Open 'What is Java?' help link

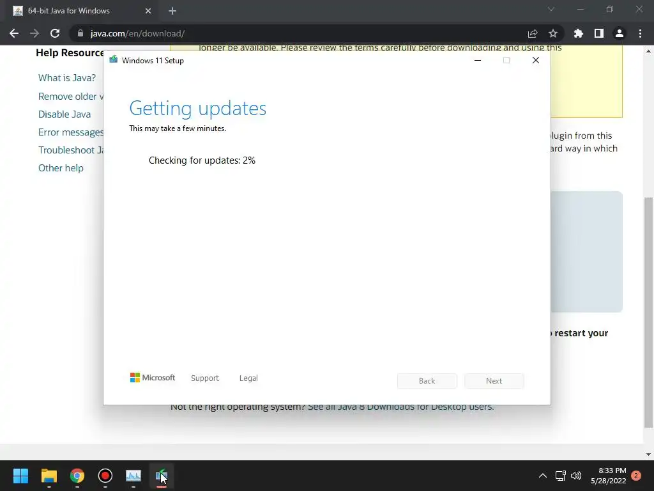[x=66, y=77]
